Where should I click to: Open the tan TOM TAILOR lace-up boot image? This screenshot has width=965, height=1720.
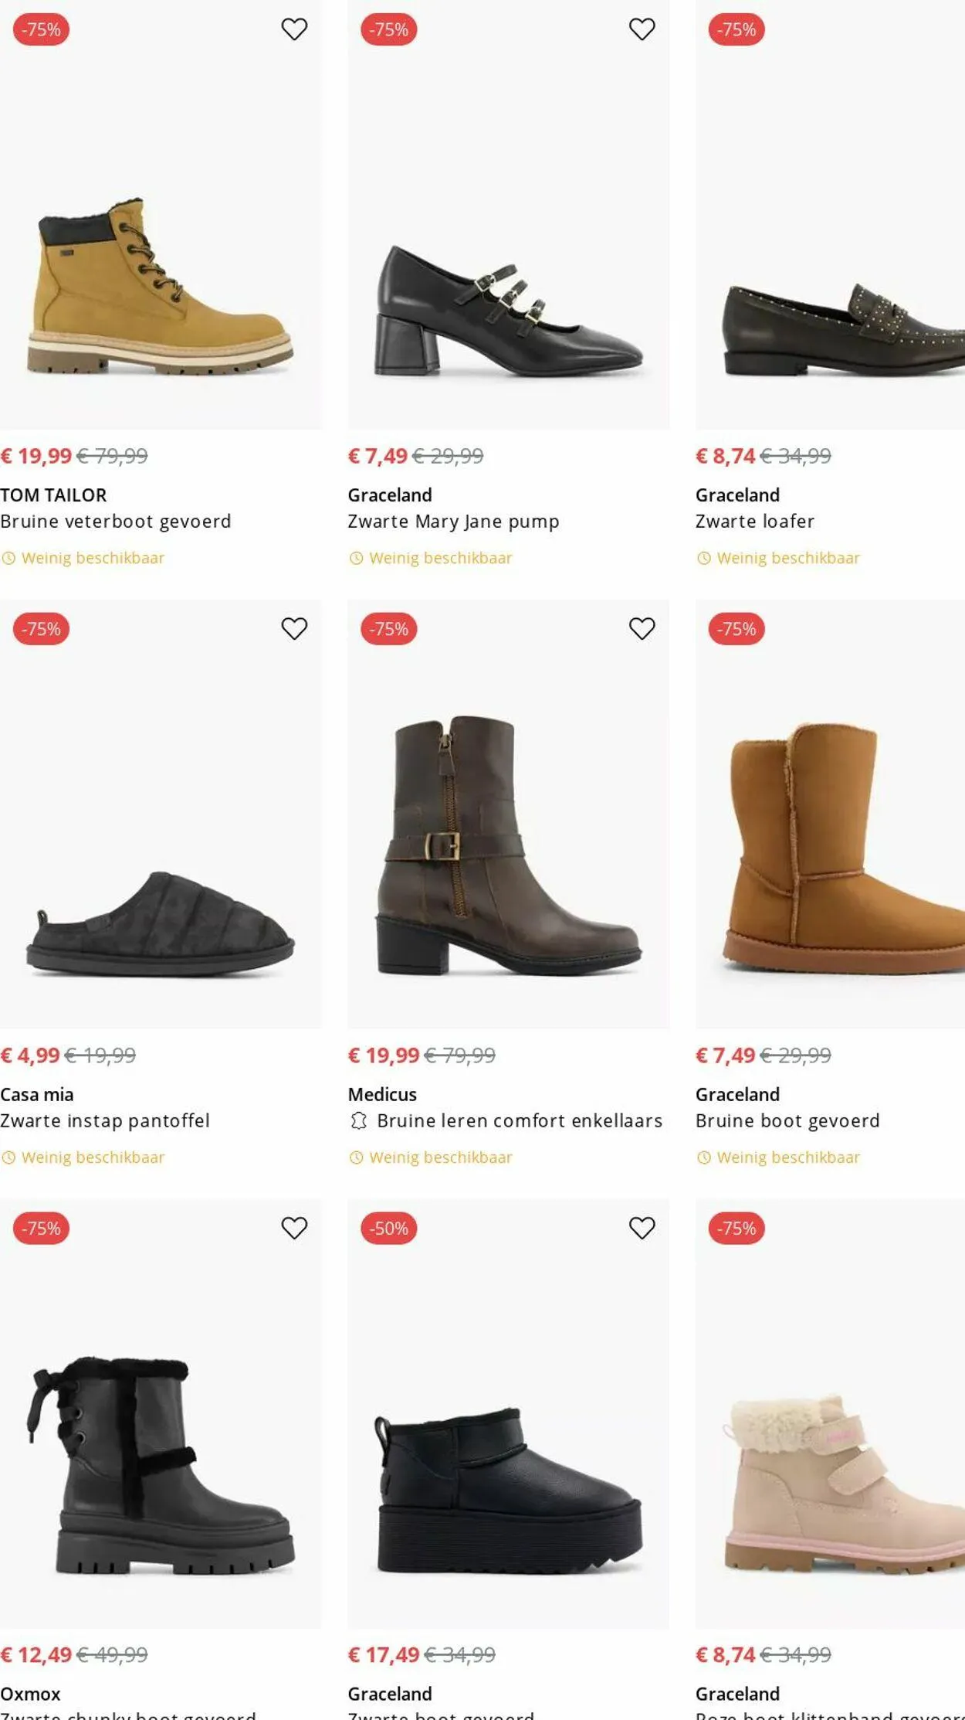(161, 286)
